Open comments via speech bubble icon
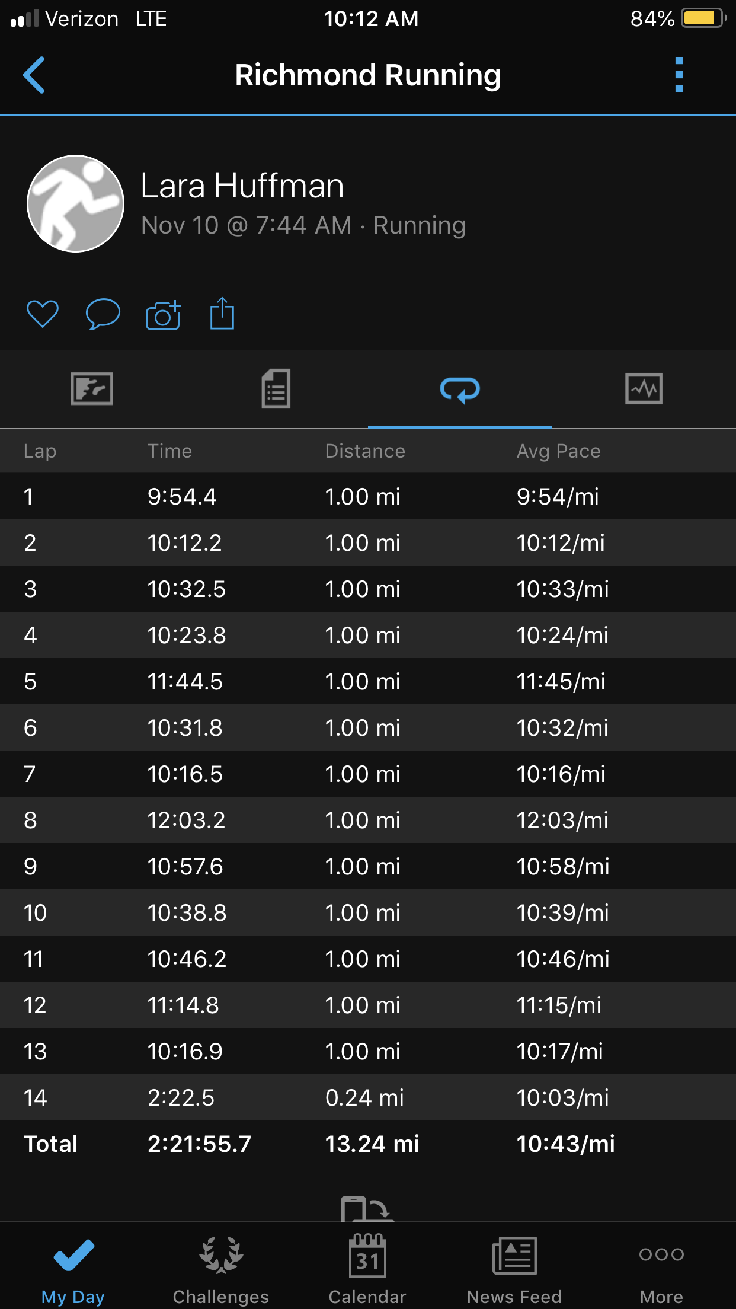This screenshot has height=1309, width=736. coord(103,314)
